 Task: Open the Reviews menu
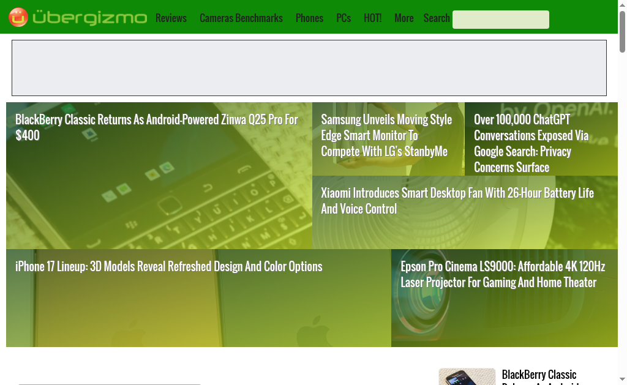coord(171,18)
